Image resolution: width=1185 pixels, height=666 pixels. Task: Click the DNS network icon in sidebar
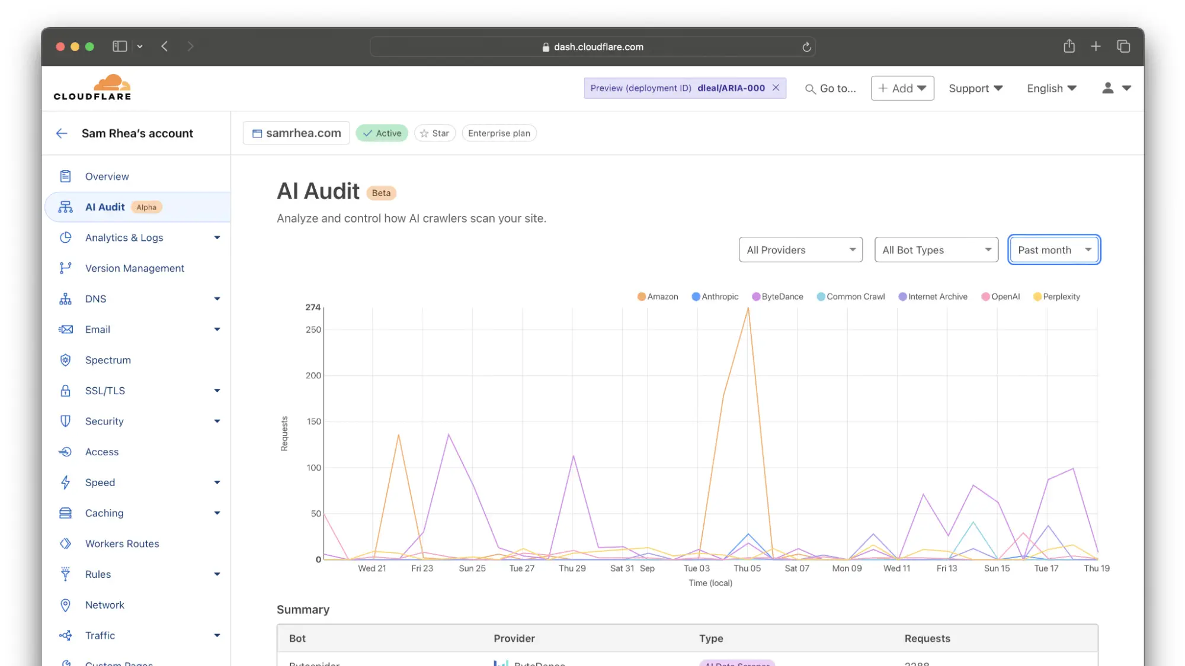click(x=65, y=298)
